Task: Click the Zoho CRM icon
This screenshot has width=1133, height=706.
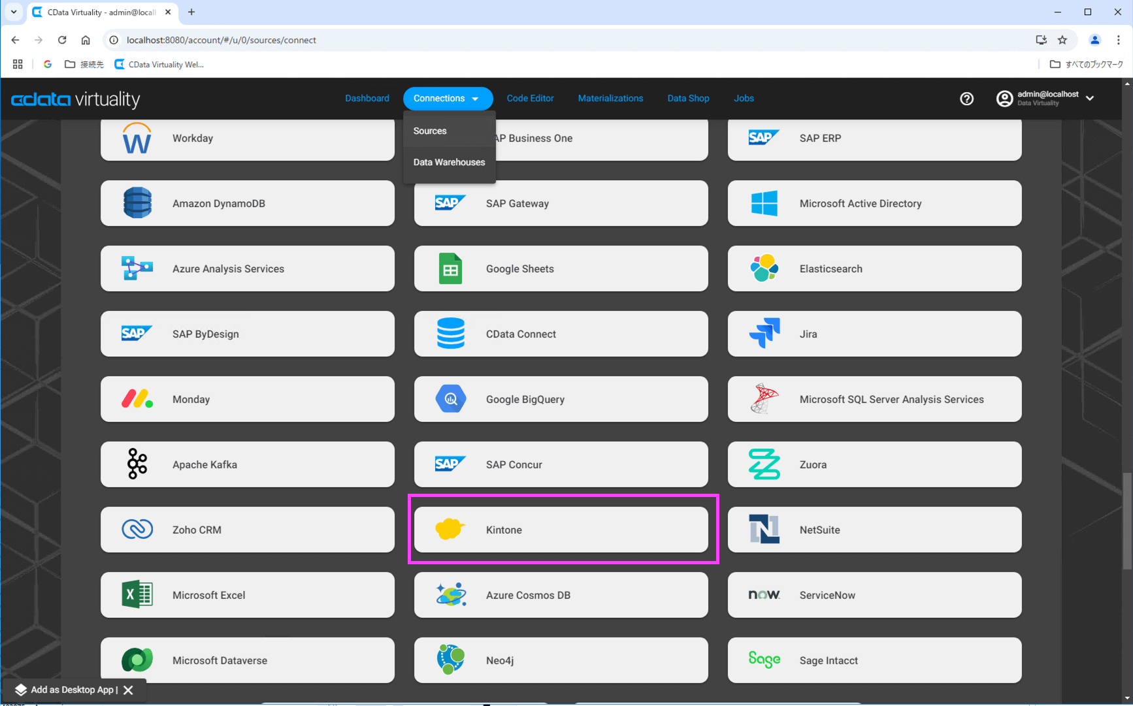Action: [x=137, y=529]
